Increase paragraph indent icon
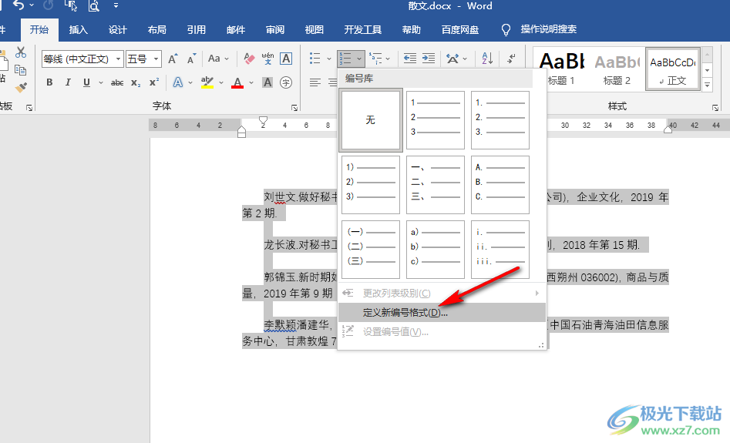Image resolution: width=730 pixels, height=443 pixels. pyautogui.click(x=429, y=59)
